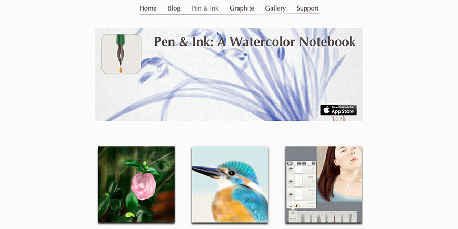
Task: Click the nib pen tool in portrait screenshot
Action: 326,218
